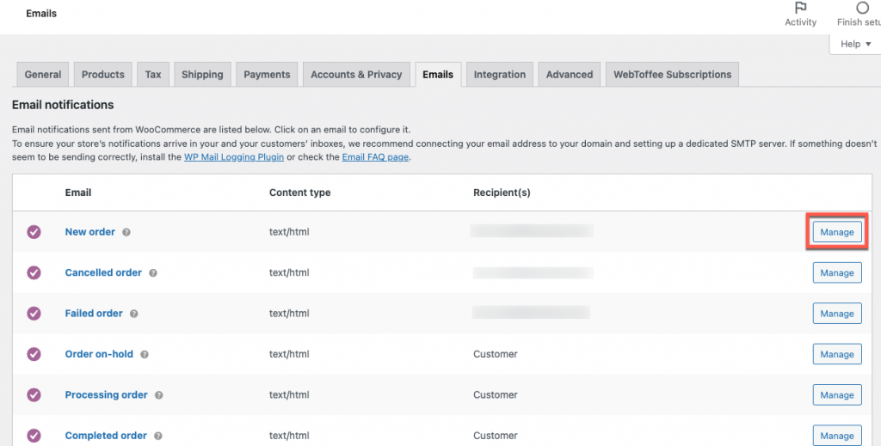Click Manage for Completed order
881x446 pixels.
(x=837, y=436)
